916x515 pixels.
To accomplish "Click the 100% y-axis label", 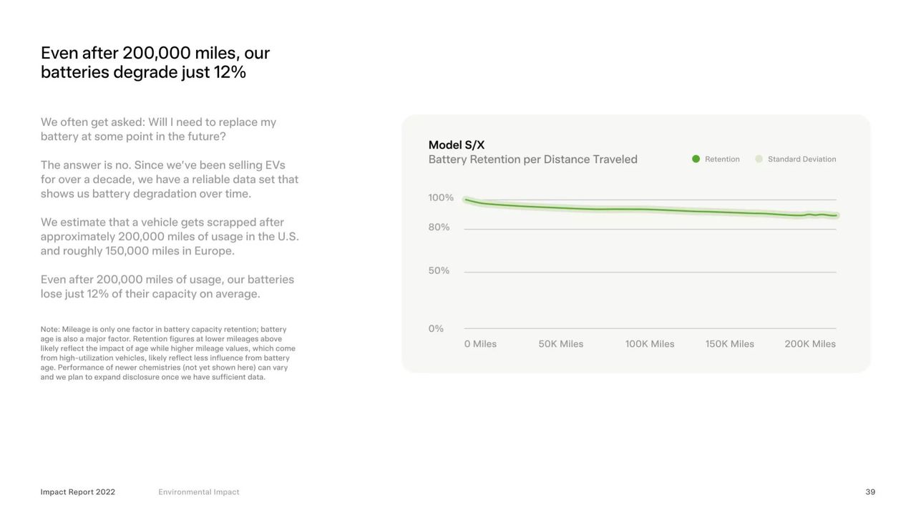I will pyautogui.click(x=441, y=197).
